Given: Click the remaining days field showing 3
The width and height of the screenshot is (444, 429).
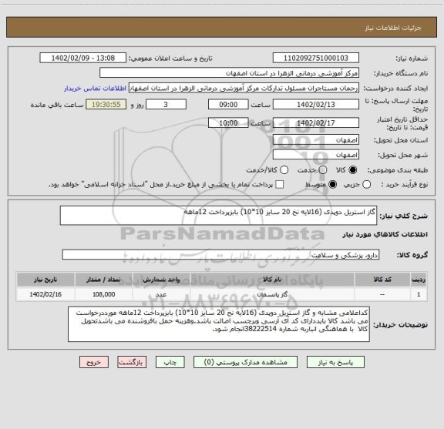Looking at the screenshot, I should (x=166, y=105).
